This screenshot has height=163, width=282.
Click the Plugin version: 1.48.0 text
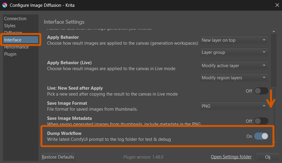(x=143, y=157)
